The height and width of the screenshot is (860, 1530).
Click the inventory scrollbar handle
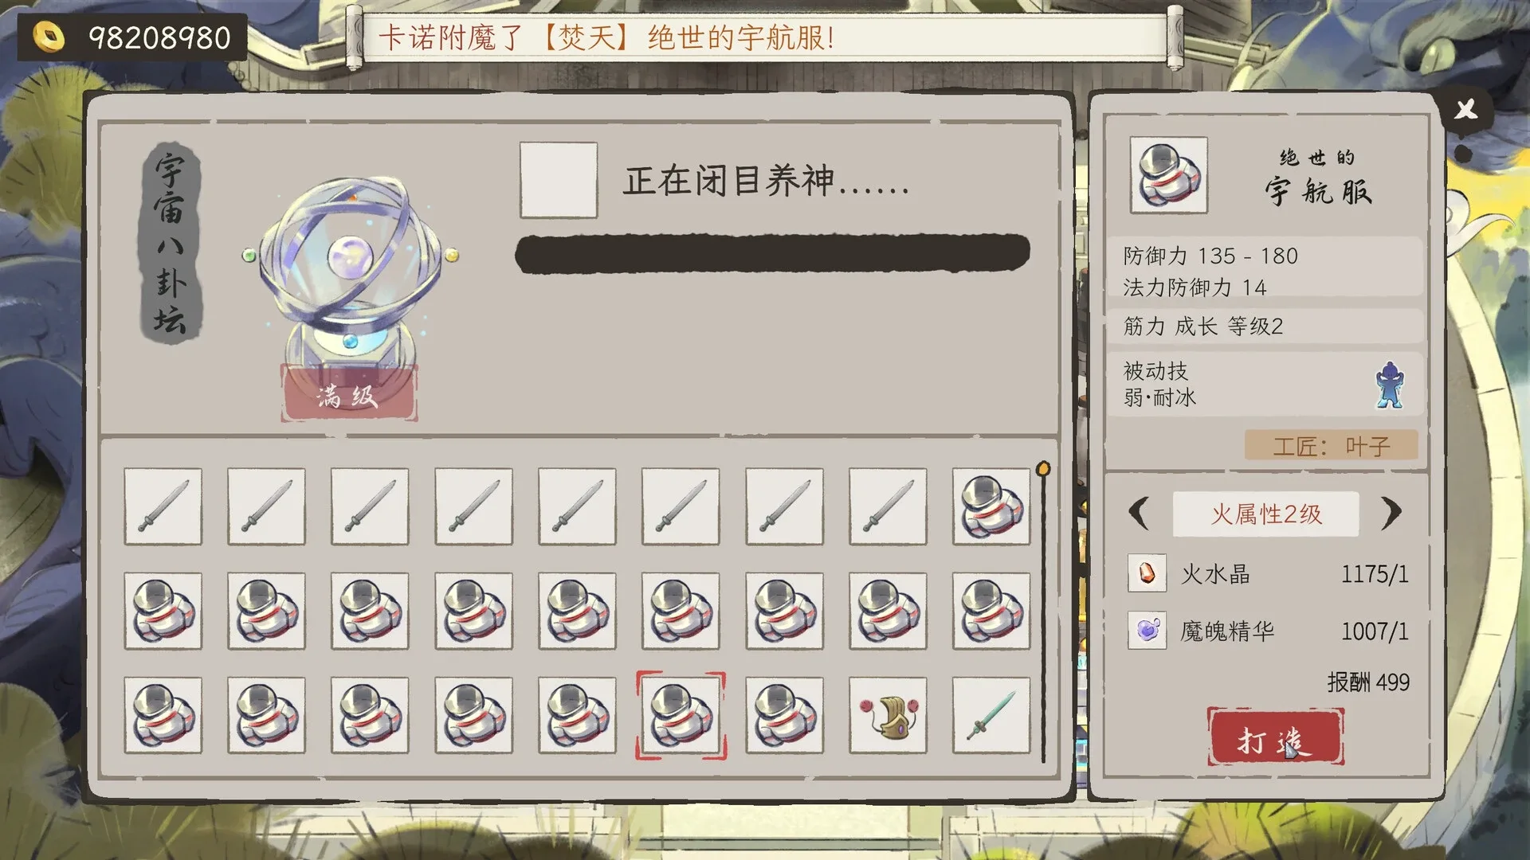pyautogui.click(x=1043, y=468)
